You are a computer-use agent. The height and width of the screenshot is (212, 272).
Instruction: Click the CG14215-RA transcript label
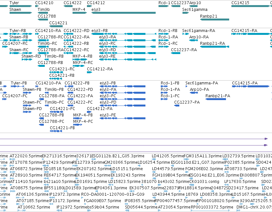point(244,31)
